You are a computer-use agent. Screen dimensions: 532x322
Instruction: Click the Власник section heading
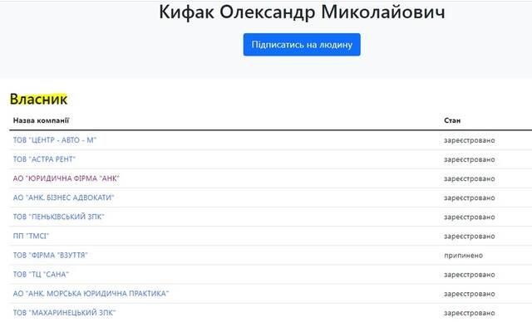click(x=38, y=100)
